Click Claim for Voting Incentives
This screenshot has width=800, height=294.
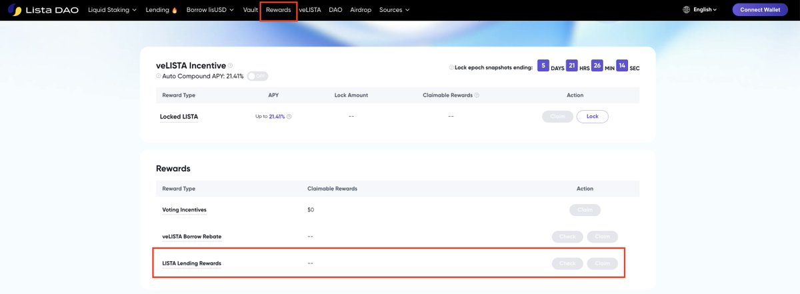pos(585,210)
